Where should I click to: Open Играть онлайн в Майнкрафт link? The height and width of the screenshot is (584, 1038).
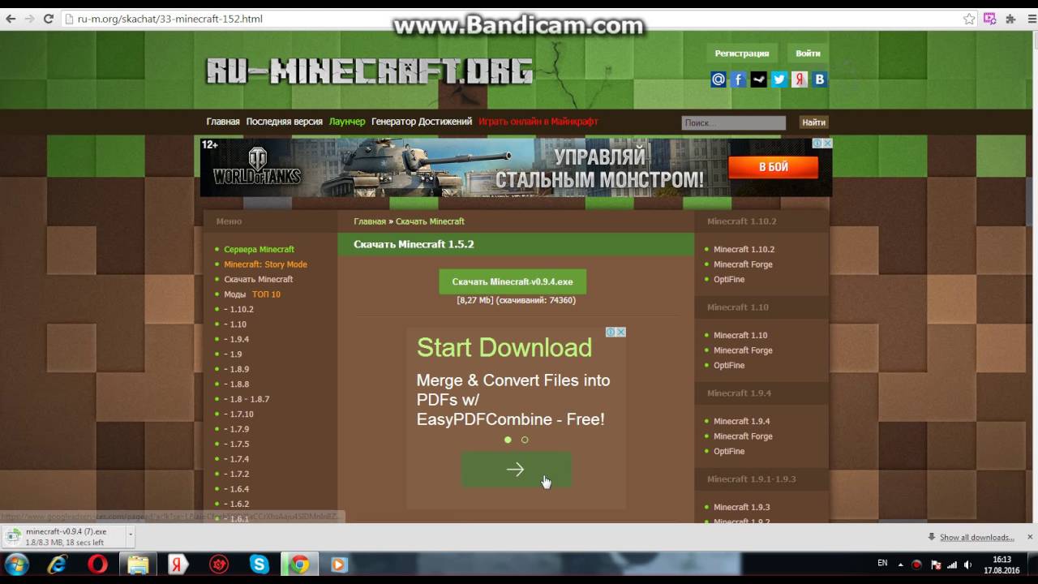tap(538, 122)
